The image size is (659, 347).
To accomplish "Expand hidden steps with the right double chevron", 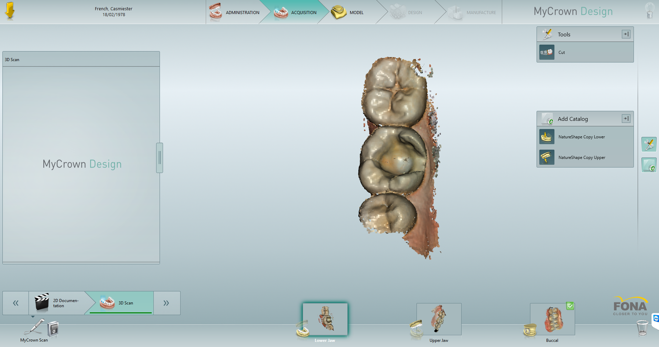I will (x=166, y=303).
